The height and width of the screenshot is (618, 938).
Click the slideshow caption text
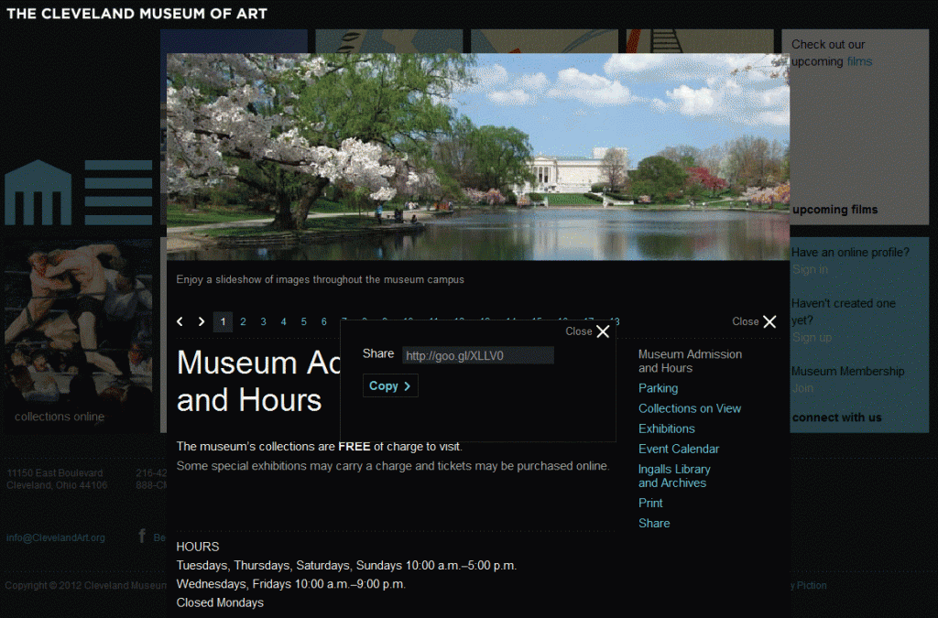pos(320,280)
